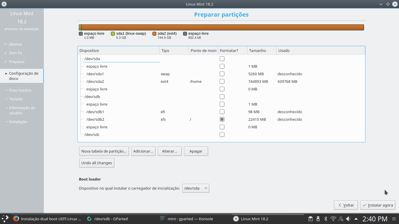Image resolution: width=399 pixels, height=224 pixels.
Task: Select the /dev/sdb tree row
Action: 221,97
